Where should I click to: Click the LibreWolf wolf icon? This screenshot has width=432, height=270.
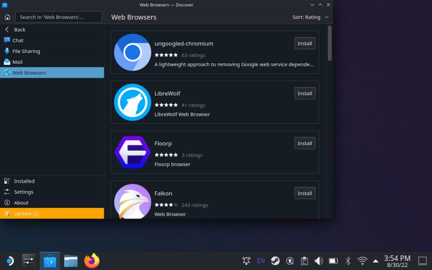pyautogui.click(x=132, y=102)
